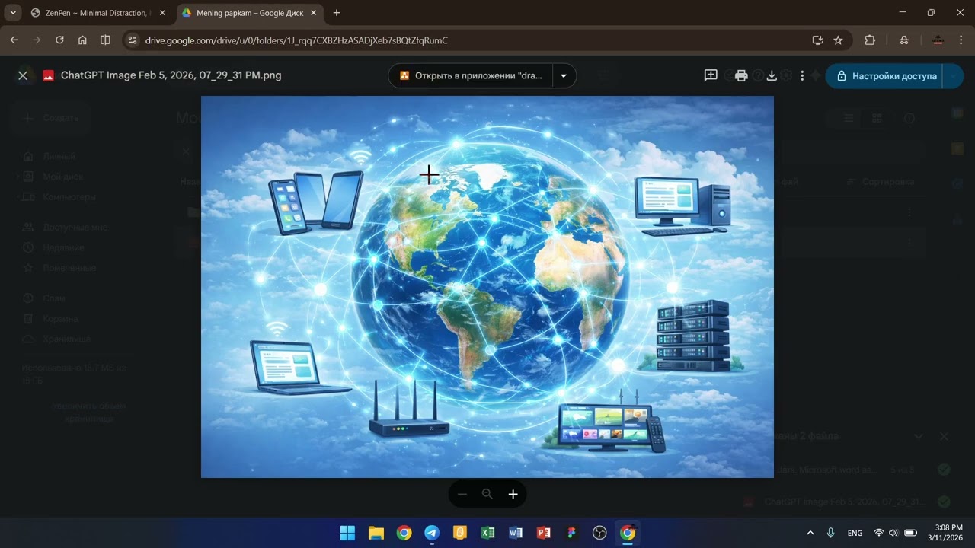Open Figma from the taskbar

(x=571, y=533)
